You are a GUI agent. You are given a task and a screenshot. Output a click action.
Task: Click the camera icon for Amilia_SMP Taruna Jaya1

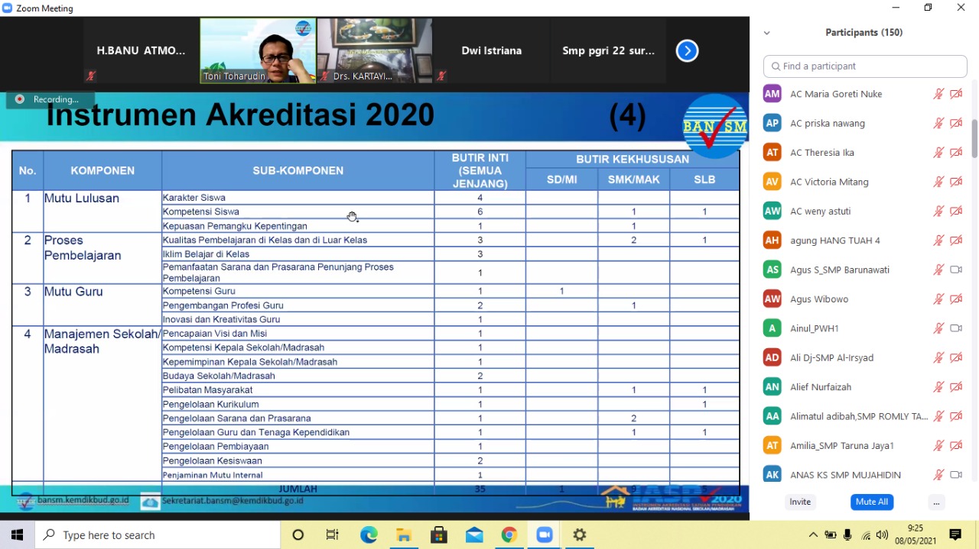(x=956, y=445)
